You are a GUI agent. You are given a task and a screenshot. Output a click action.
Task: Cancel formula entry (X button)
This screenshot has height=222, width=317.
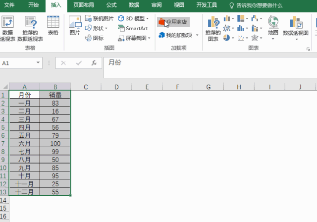(63, 63)
